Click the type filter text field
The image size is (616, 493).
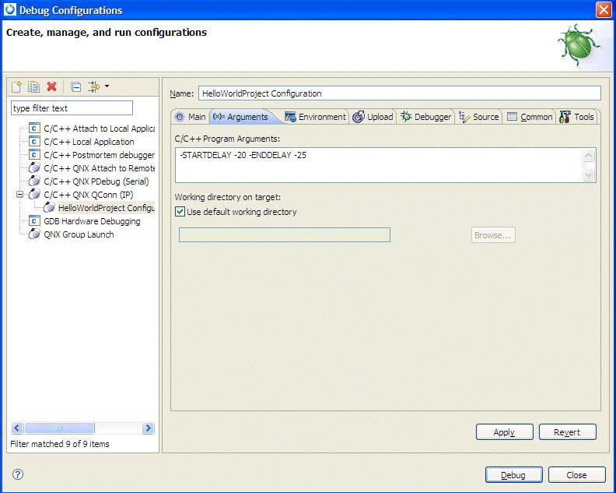pos(72,108)
